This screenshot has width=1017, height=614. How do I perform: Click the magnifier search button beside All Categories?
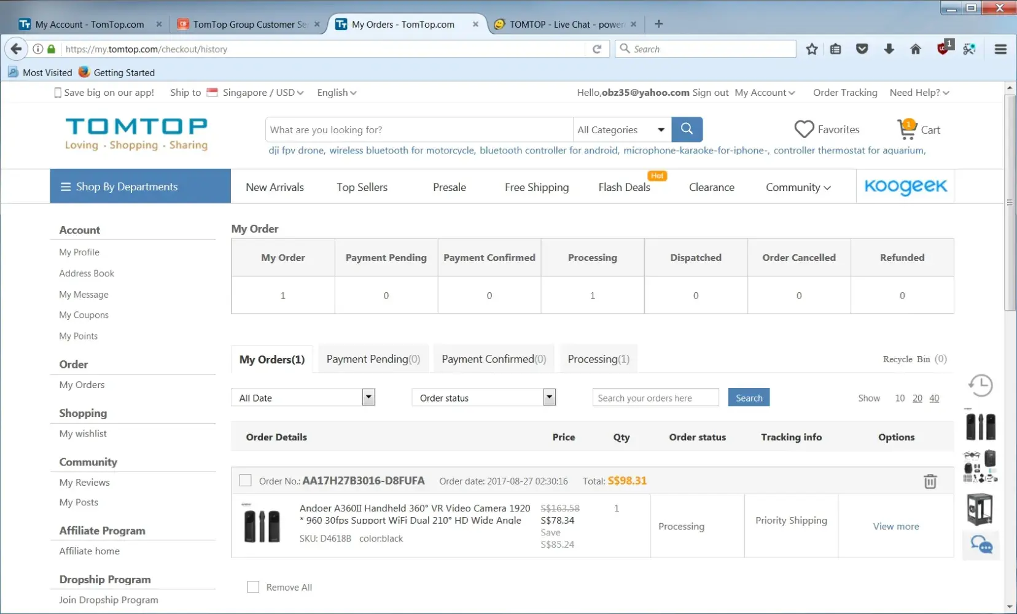click(687, 130)
